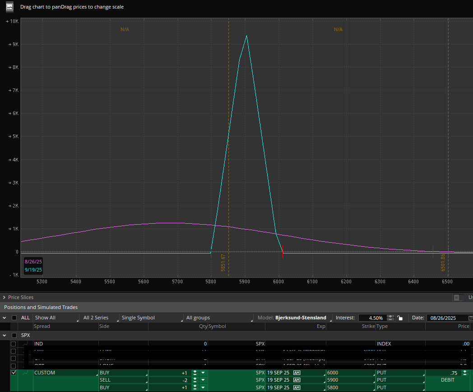
Task: Tick the IND row checkbox
Action: pyautogui.click(x=13, y=344)
